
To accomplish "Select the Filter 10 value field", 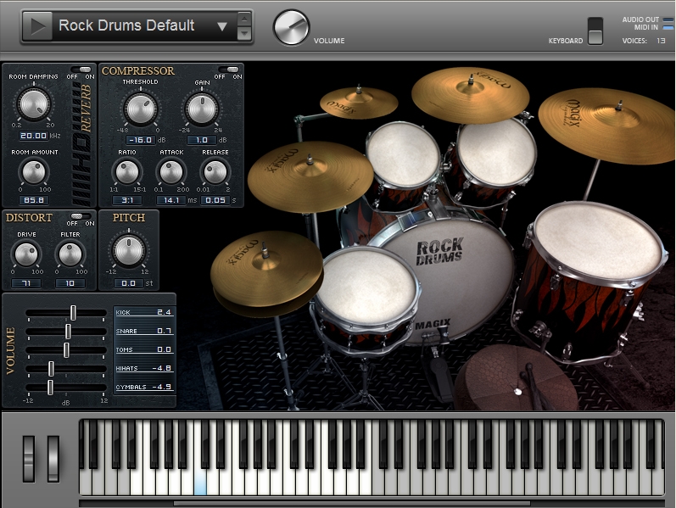I will pos(70,283).
